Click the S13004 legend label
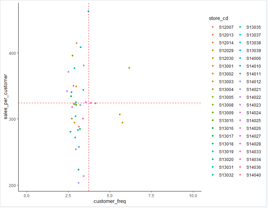Viewport: 268px width, 208px height. click(x=226, y=90)
